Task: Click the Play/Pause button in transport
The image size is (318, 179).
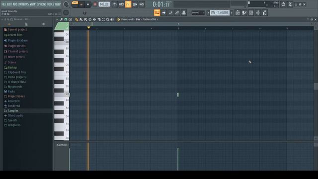Action: 81,4
